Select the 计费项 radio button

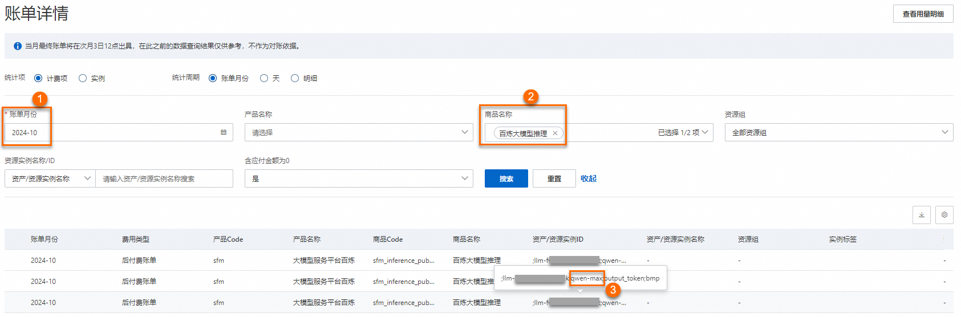[x=38, y=78]
